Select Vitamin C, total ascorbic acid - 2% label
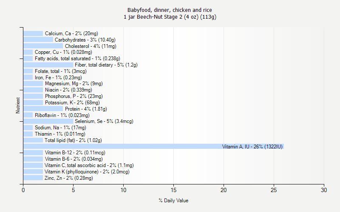 pyautogui.click(x=89, y=165)
